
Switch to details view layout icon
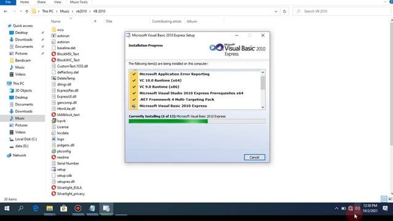point(384,199)
